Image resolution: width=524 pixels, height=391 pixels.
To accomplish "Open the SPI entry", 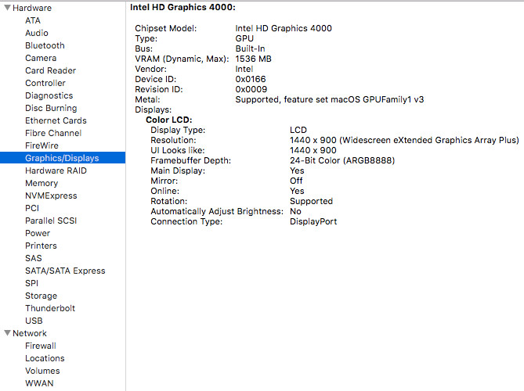I will (x=32, y=283).
